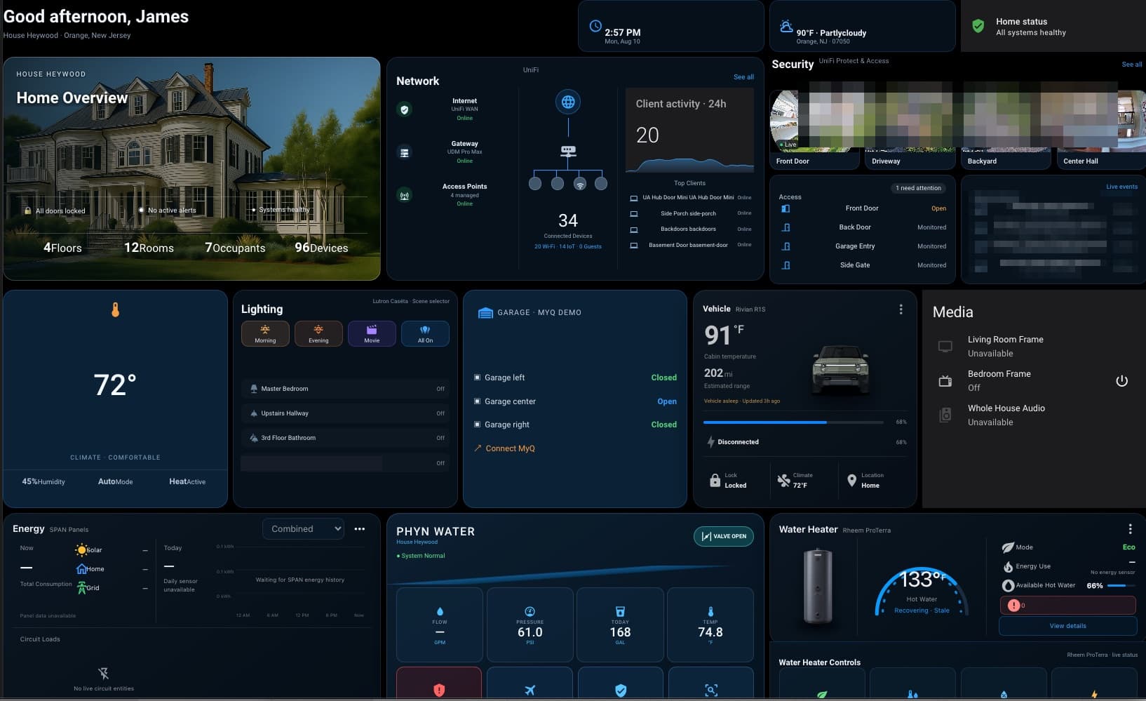Click the Home icon in Energy panel

pyautogui.click(x=81, y=569)
